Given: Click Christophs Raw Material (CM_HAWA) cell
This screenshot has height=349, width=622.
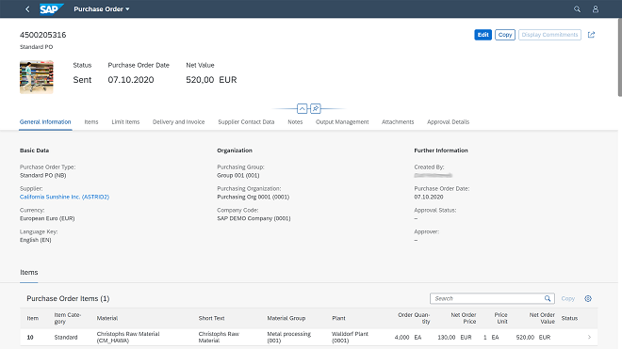Looking at the screenshot, I should tap(128, 337).
